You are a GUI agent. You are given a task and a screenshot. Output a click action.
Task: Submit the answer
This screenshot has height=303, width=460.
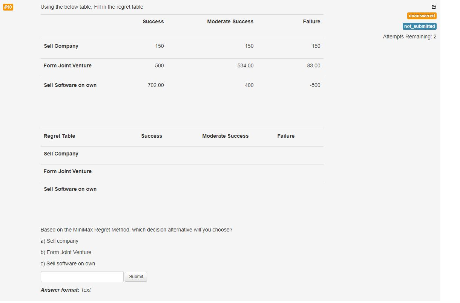136,277
